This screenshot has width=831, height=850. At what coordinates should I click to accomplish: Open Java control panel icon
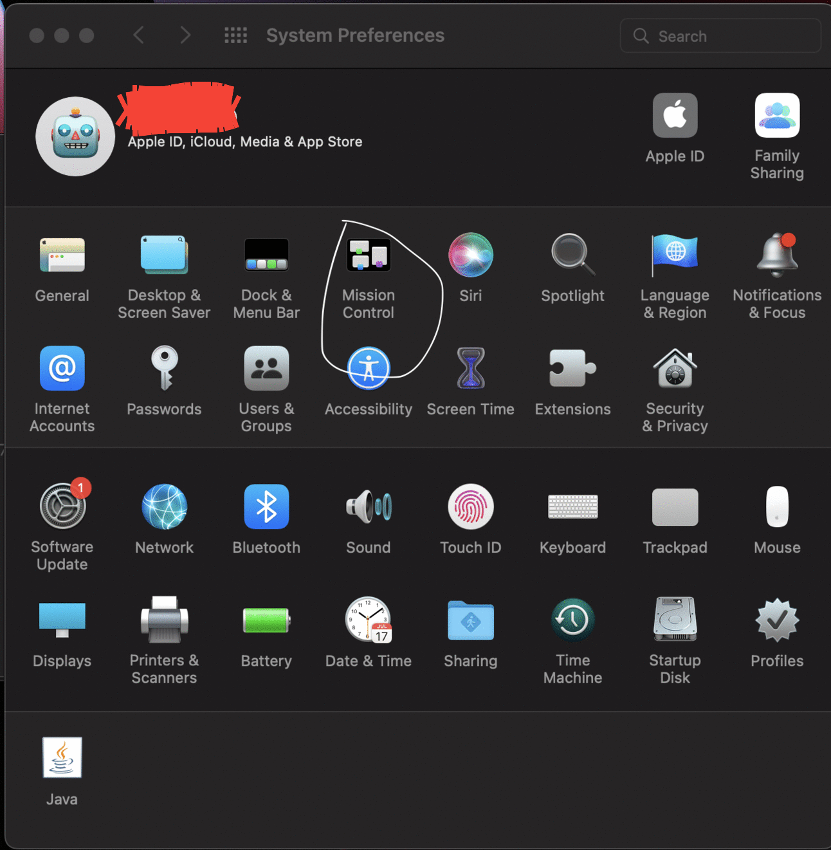(62, 757)
